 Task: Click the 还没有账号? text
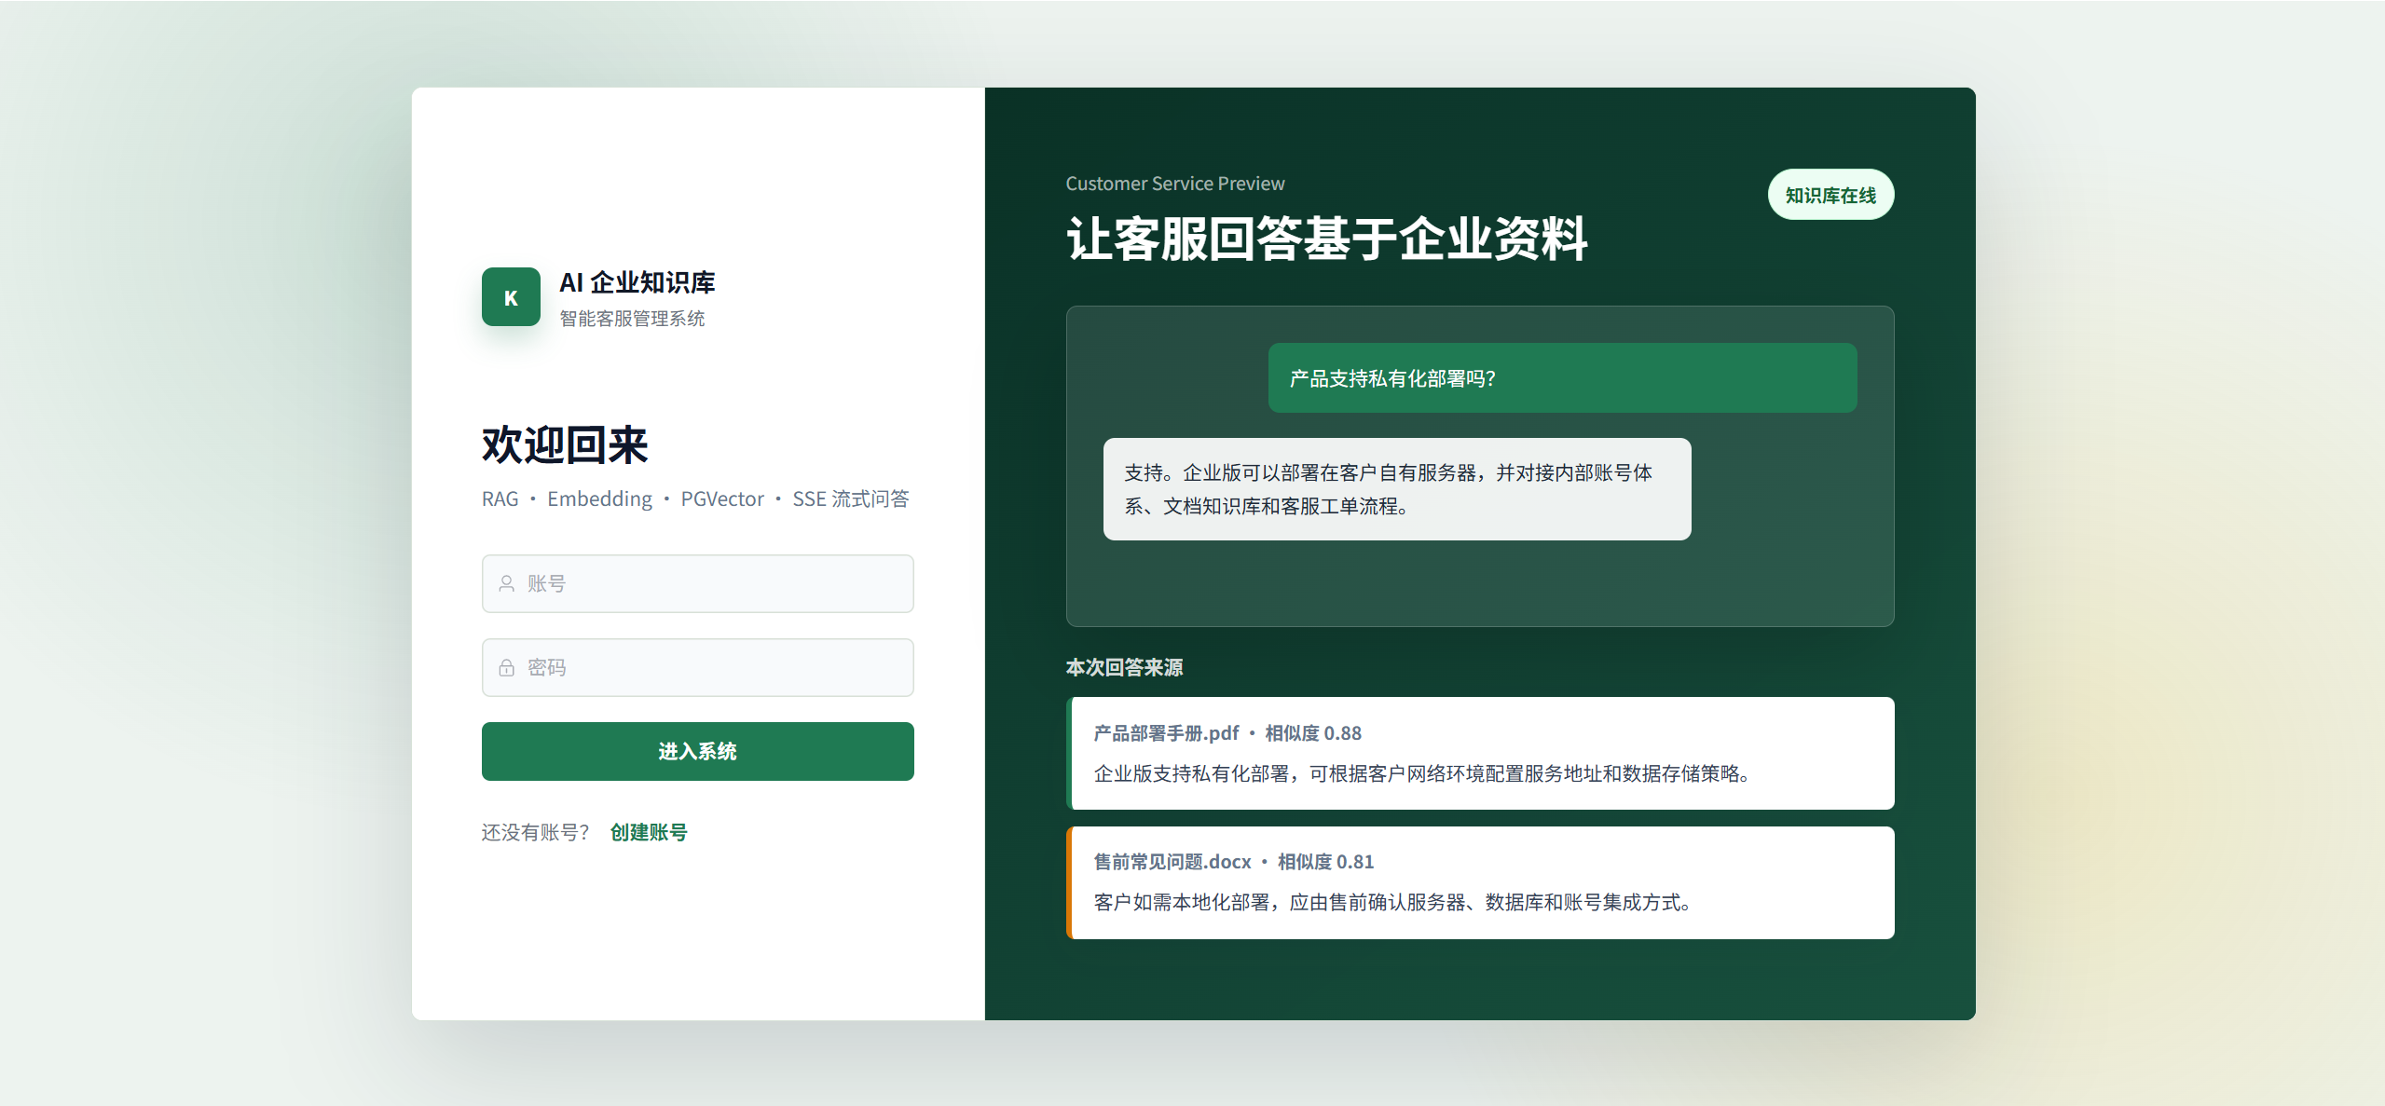pyautogui.click(x=536, y=832)
